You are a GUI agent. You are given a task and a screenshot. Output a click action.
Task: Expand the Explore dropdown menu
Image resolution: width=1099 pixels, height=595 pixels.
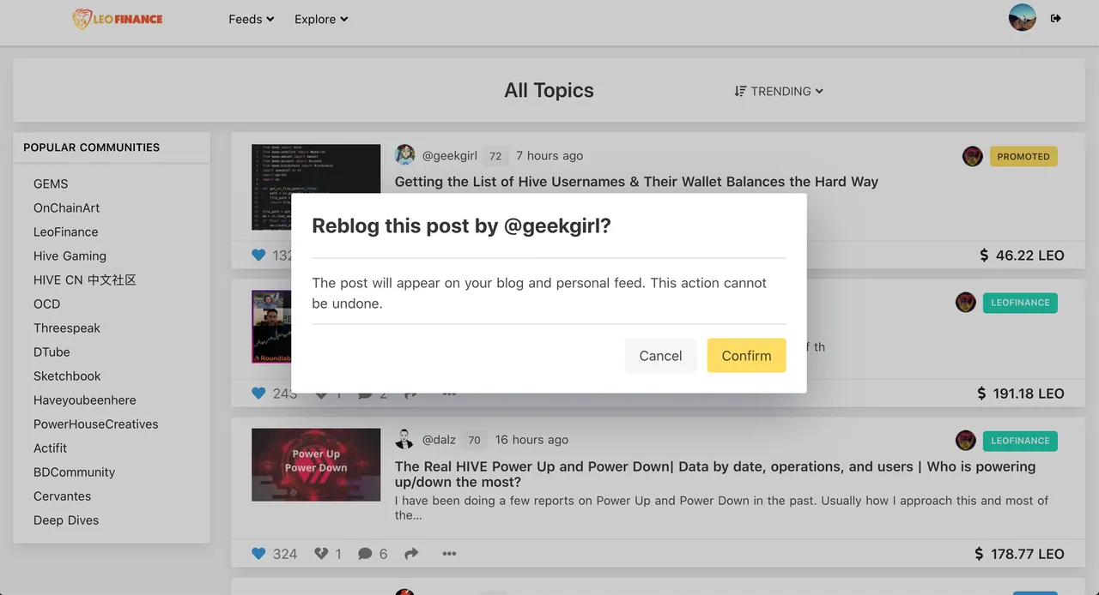pos(321,19)
